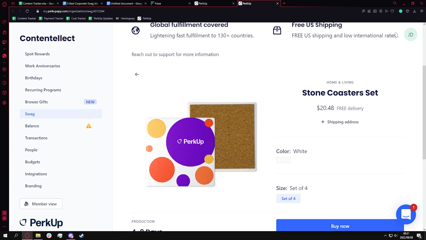The width and height of the screenshot is (426, 240).
Task: Click the back arrow above the product image
Action: point(137,74)
